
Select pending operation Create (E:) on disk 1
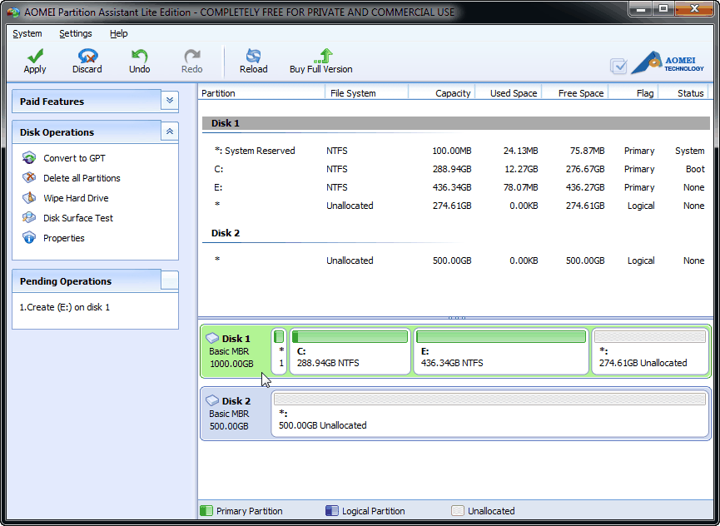pyautogui.click(x=65, y=307)
